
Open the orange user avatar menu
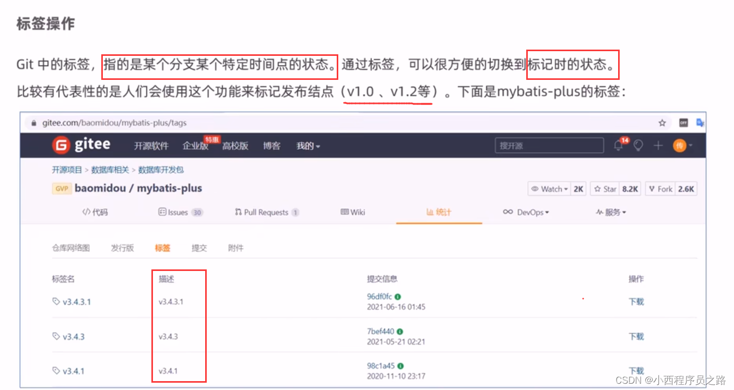(684, 146)
